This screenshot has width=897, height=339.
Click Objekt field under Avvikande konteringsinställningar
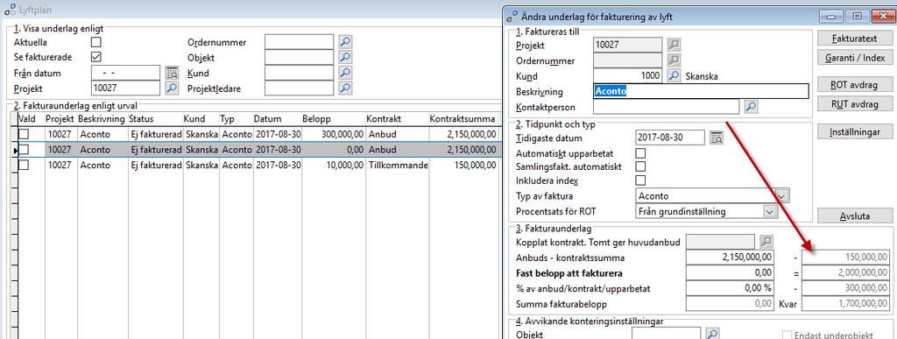click(x=667, y=334)
